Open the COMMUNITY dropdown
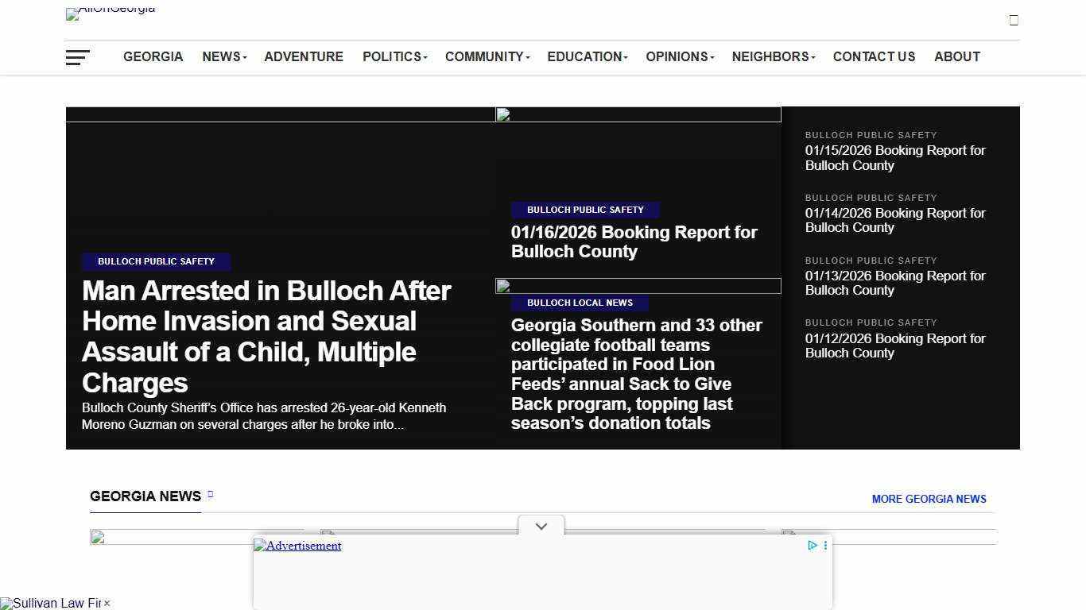 pyautogui.click(x=483, y=56)
